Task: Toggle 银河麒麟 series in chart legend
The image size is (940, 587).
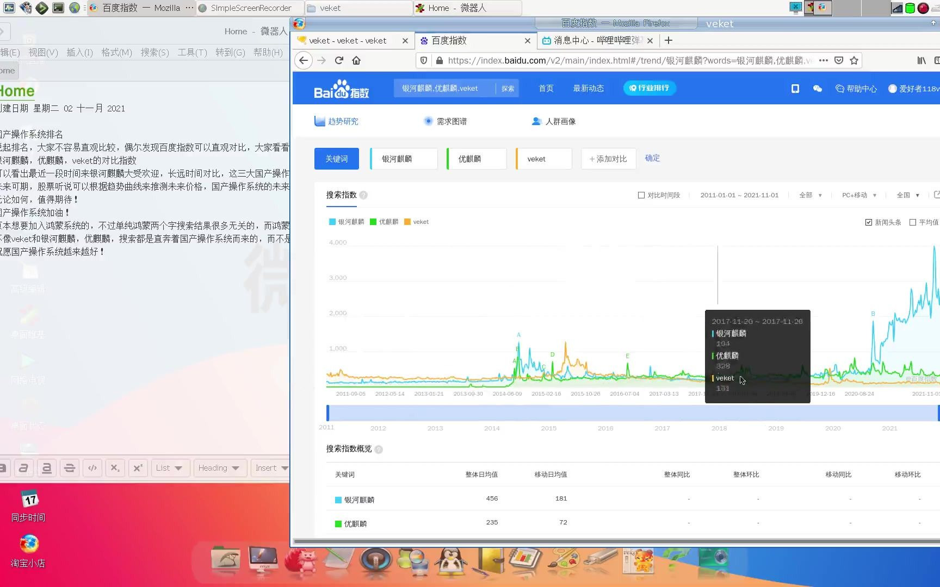Action: pyautogui.click(x=347, y=222)
